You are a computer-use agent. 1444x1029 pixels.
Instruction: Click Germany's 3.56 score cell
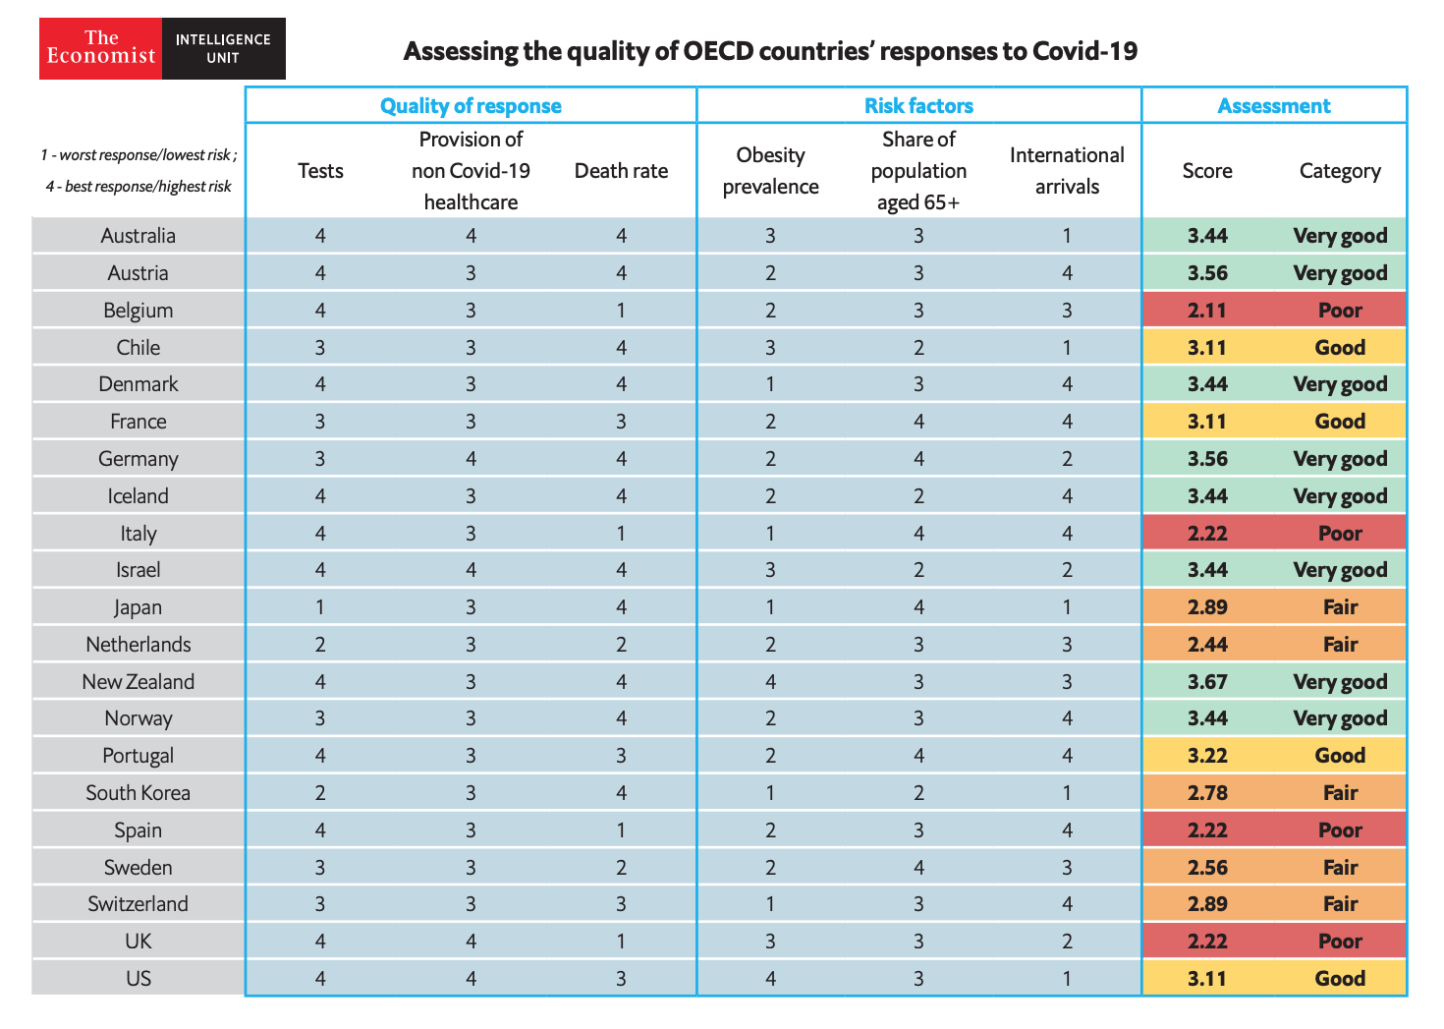click(1207, 459)
